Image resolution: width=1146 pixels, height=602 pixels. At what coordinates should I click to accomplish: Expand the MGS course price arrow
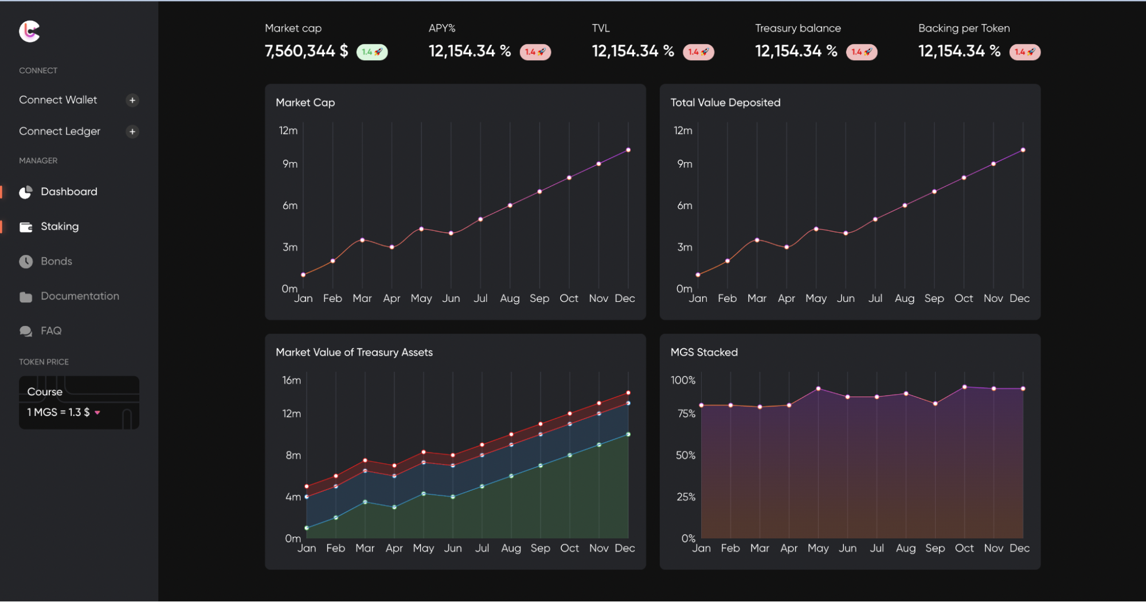tap(97, 412)
